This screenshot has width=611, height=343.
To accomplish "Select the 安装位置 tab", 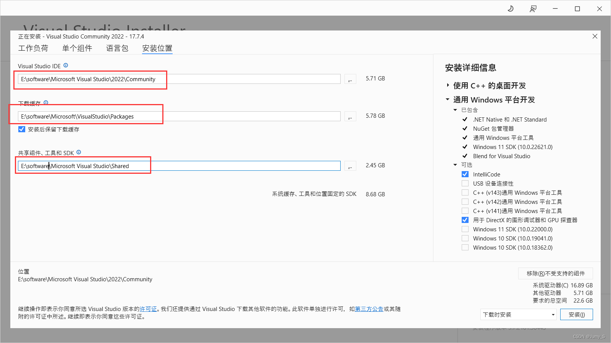I will tap(157, 48).
